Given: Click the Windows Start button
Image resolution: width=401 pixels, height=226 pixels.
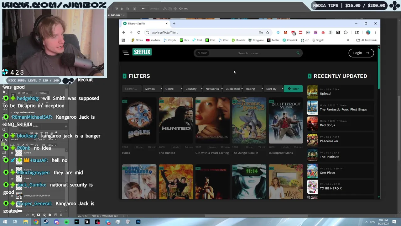Looking at the screenshot, I should pyautogui.click(x=5, y=222).
